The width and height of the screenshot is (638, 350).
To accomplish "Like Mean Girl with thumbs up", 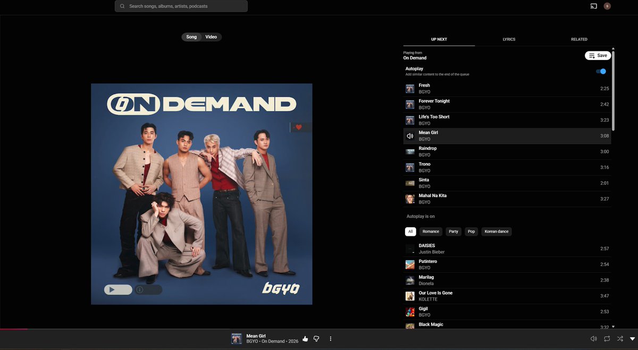I will 305,339.
